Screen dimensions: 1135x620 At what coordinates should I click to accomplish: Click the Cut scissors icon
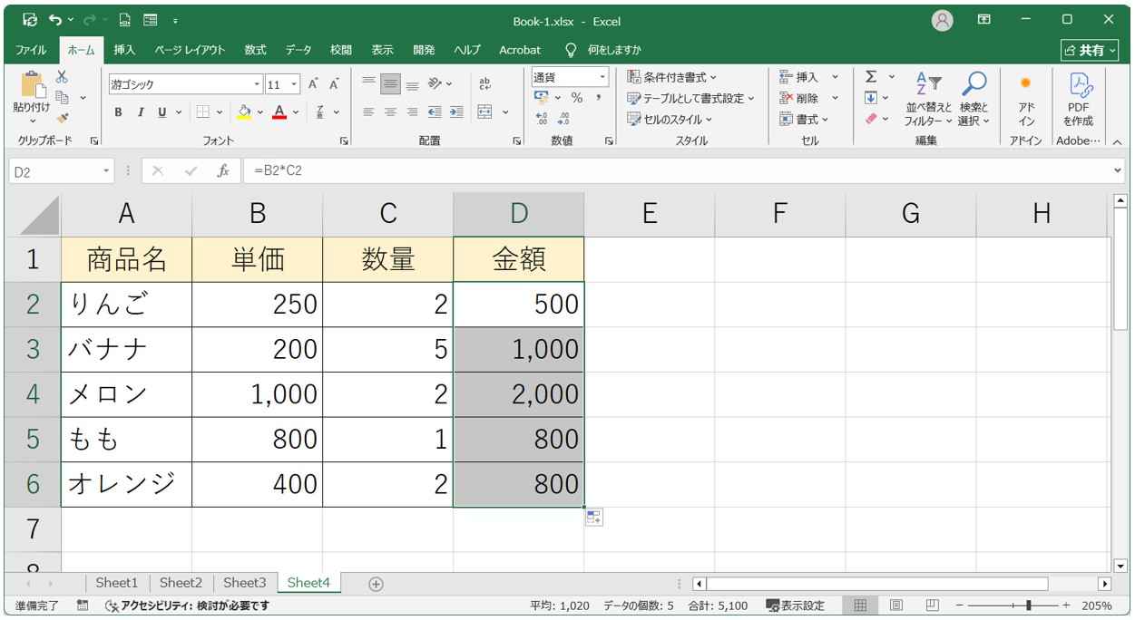tap(62, 78)
